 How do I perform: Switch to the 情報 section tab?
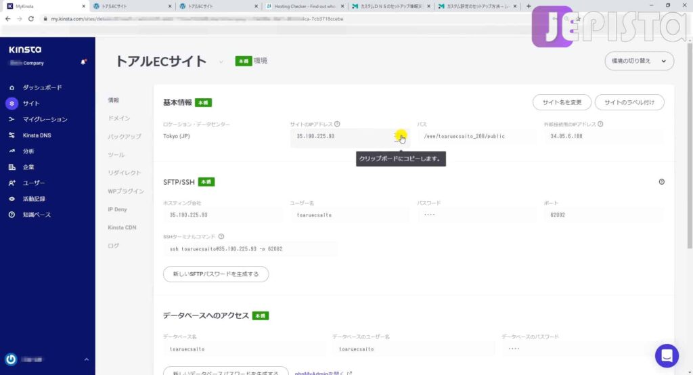click(113, 100)
